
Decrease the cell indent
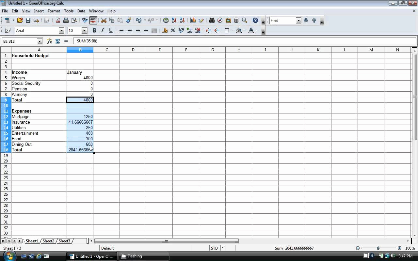coord(208,30)
